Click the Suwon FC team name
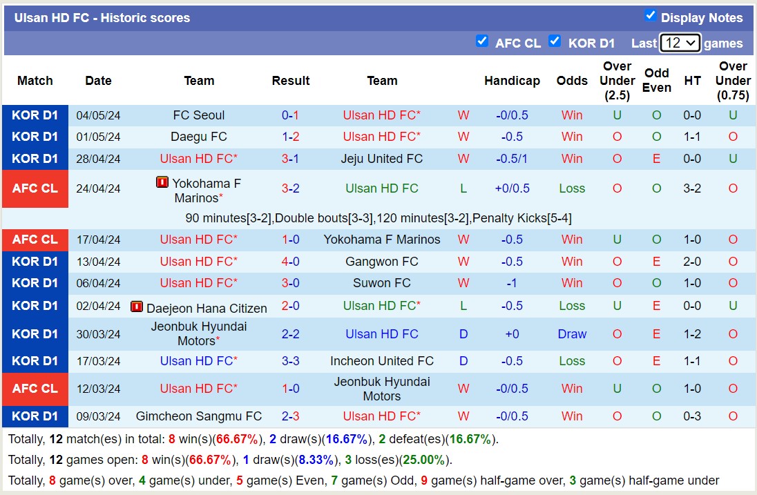Image resolution: width=757 pixels, height=495 pixels. [382, 283]
